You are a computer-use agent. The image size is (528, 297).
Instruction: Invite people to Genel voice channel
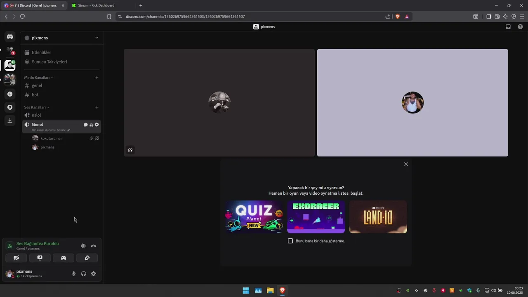point(91,125)
